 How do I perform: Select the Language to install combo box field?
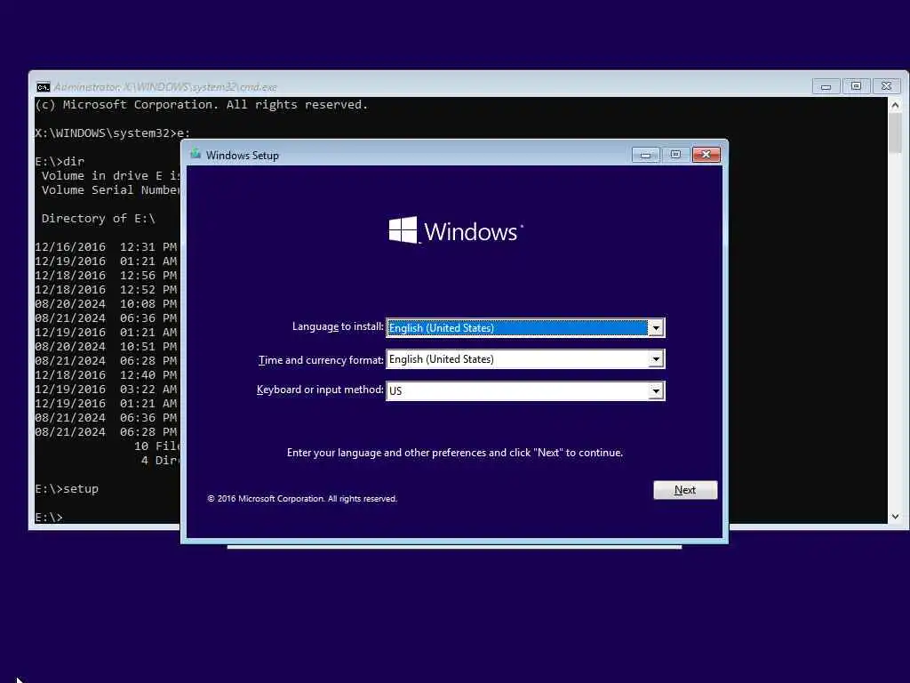pos(525,328)
